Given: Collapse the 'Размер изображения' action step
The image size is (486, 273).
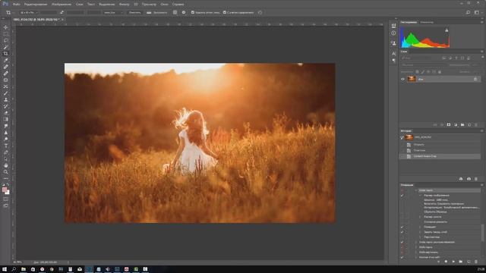Looking at the screenshot, I should point(420,196).
